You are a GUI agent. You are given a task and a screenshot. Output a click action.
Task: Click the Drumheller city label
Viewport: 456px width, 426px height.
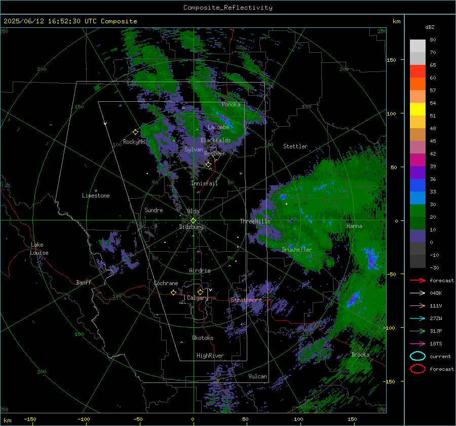[x=297, y=250]
